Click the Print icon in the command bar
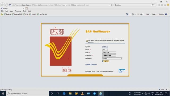The width and height of the screenshot is (170, 96). pos(141,14)
